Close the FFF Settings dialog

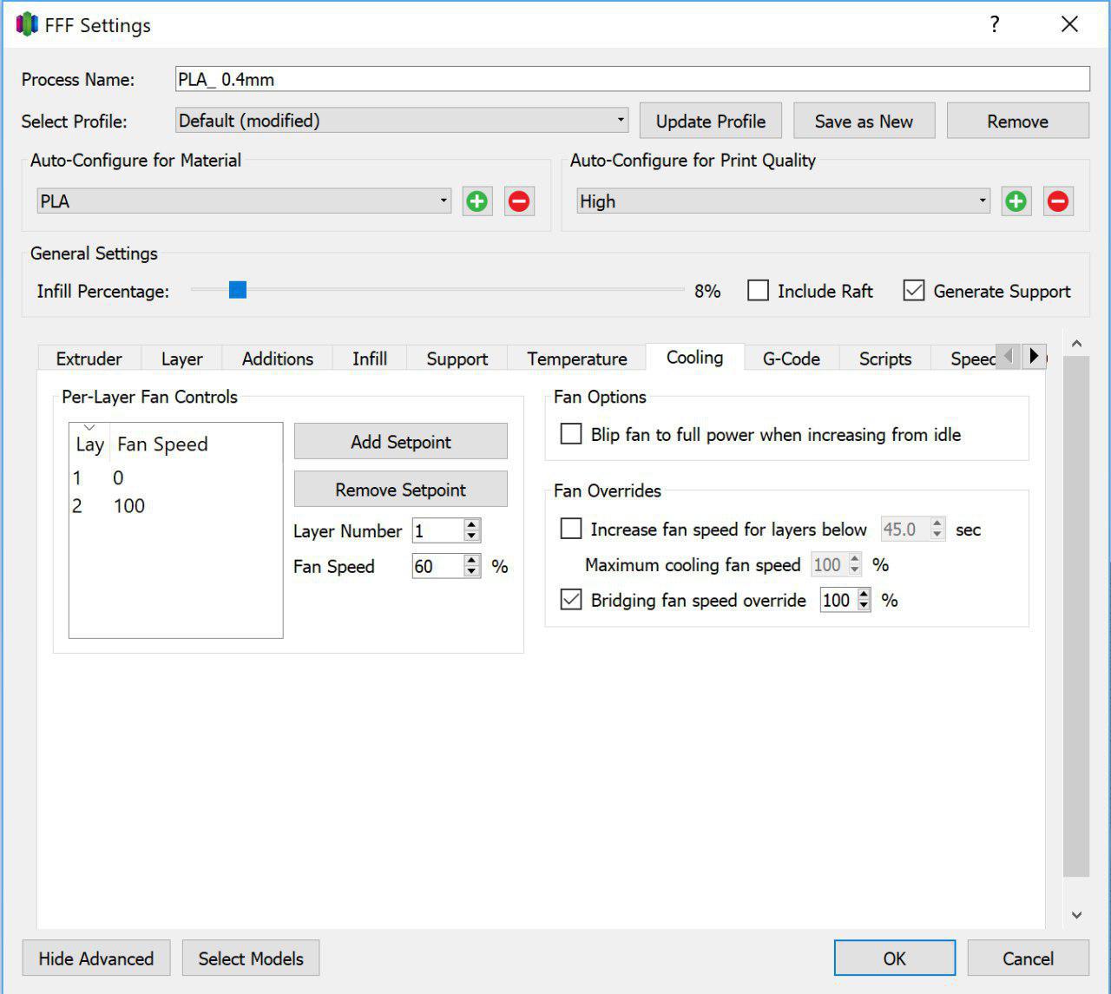tap(1070, 24)
